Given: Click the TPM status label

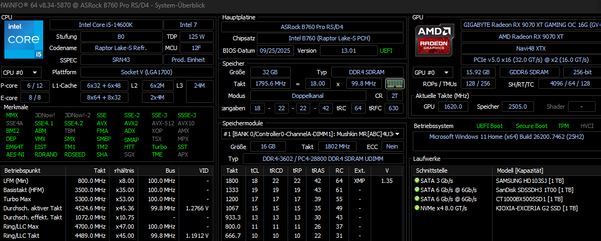Looking at the screenshot, I should click(563, 126).
